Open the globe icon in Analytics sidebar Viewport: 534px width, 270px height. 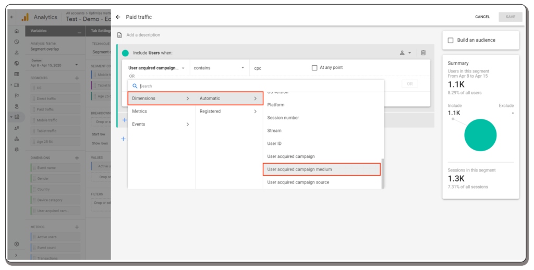pyautogui.click(x=17, y=63)
